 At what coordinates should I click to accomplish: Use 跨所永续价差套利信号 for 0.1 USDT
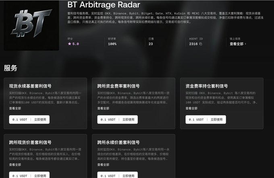click(118, 175)
